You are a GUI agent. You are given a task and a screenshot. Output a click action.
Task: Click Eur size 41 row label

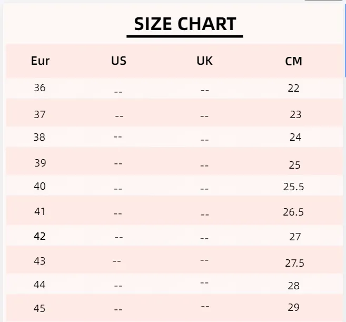(x=40, y=212)
